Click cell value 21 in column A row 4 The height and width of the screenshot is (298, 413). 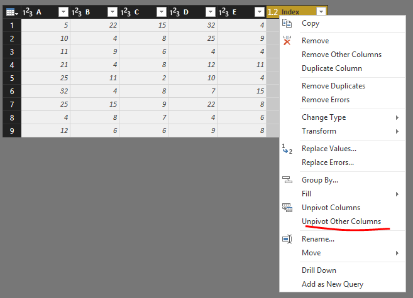(45, 65)
